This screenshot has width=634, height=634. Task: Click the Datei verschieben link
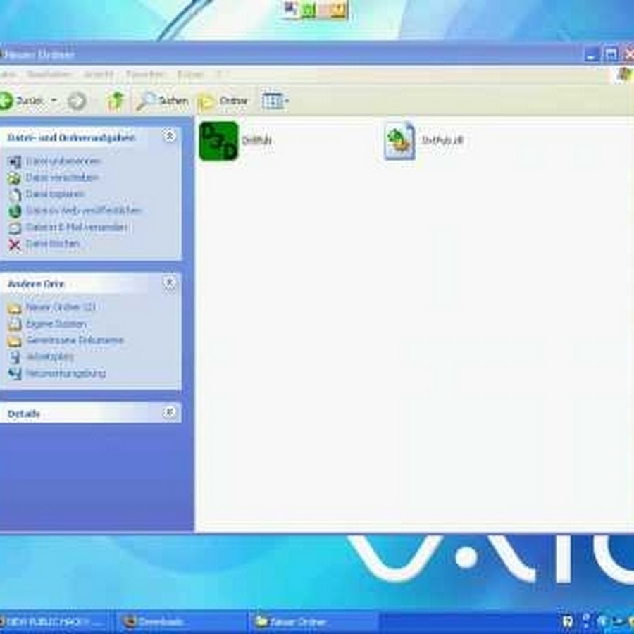(62, 178)
